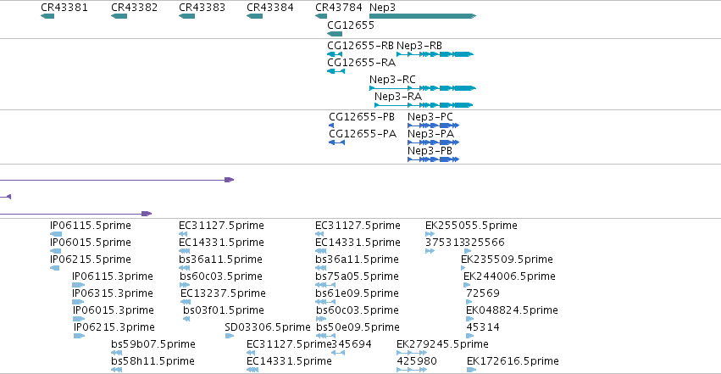Screen dimensions: 721x374
Task: Click the 345694 feature label
Action: pyautogui.click(x=352, y=344)
